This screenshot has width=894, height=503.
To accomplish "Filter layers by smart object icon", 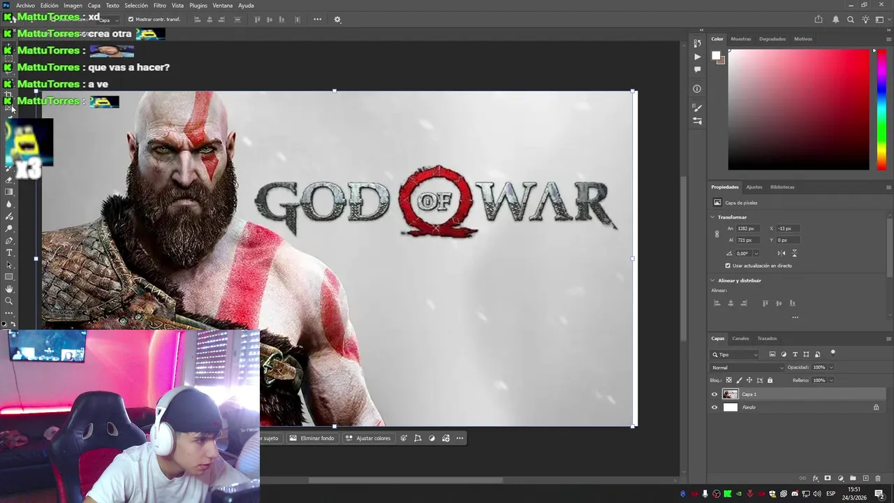I will coord(817,355).
